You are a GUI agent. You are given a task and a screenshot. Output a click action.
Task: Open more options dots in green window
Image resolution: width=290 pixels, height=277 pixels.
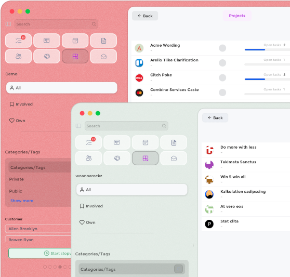coord(193,245)
